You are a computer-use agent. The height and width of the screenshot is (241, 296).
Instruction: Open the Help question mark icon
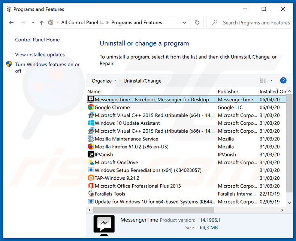tap(283, 80)
